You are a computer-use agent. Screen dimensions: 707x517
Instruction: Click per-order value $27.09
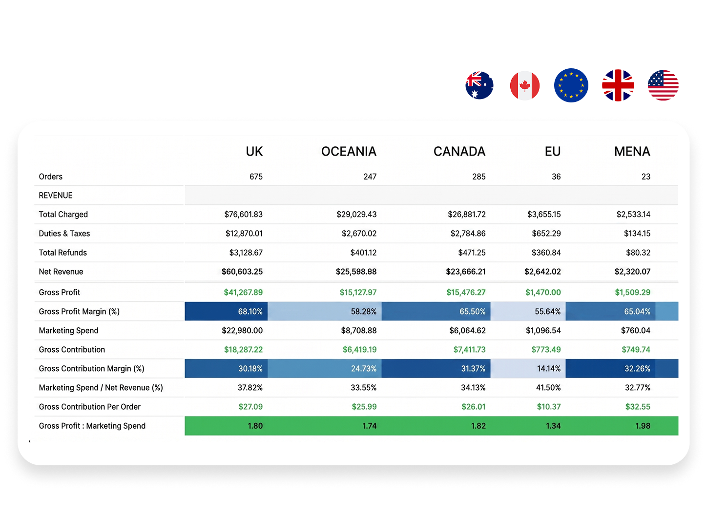click(250, 407)
